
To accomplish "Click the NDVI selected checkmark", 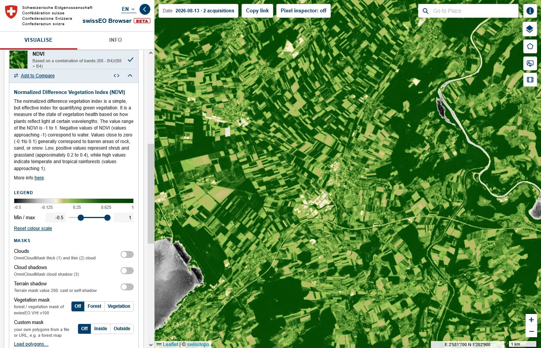I will (x=131, y=60).
